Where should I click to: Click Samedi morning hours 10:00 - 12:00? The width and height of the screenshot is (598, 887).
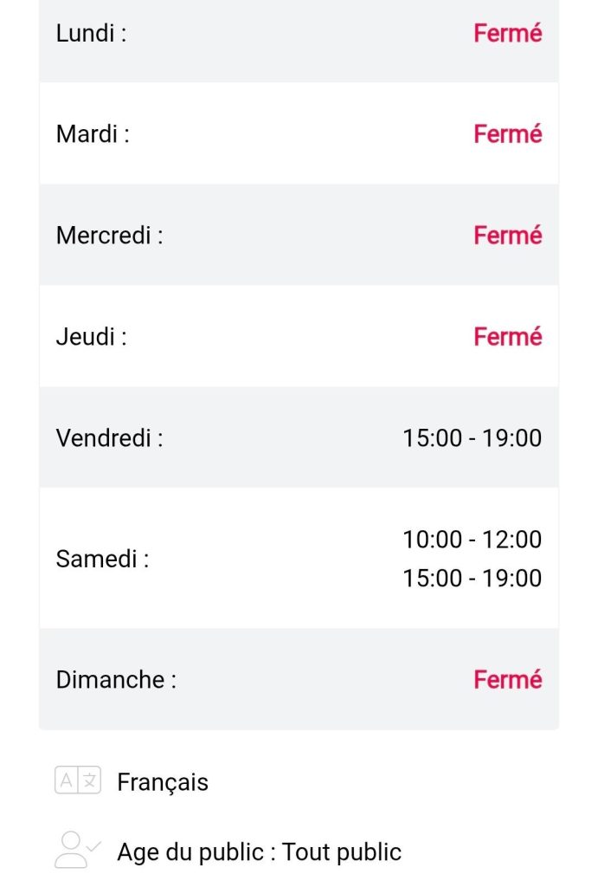click(472, 540)
